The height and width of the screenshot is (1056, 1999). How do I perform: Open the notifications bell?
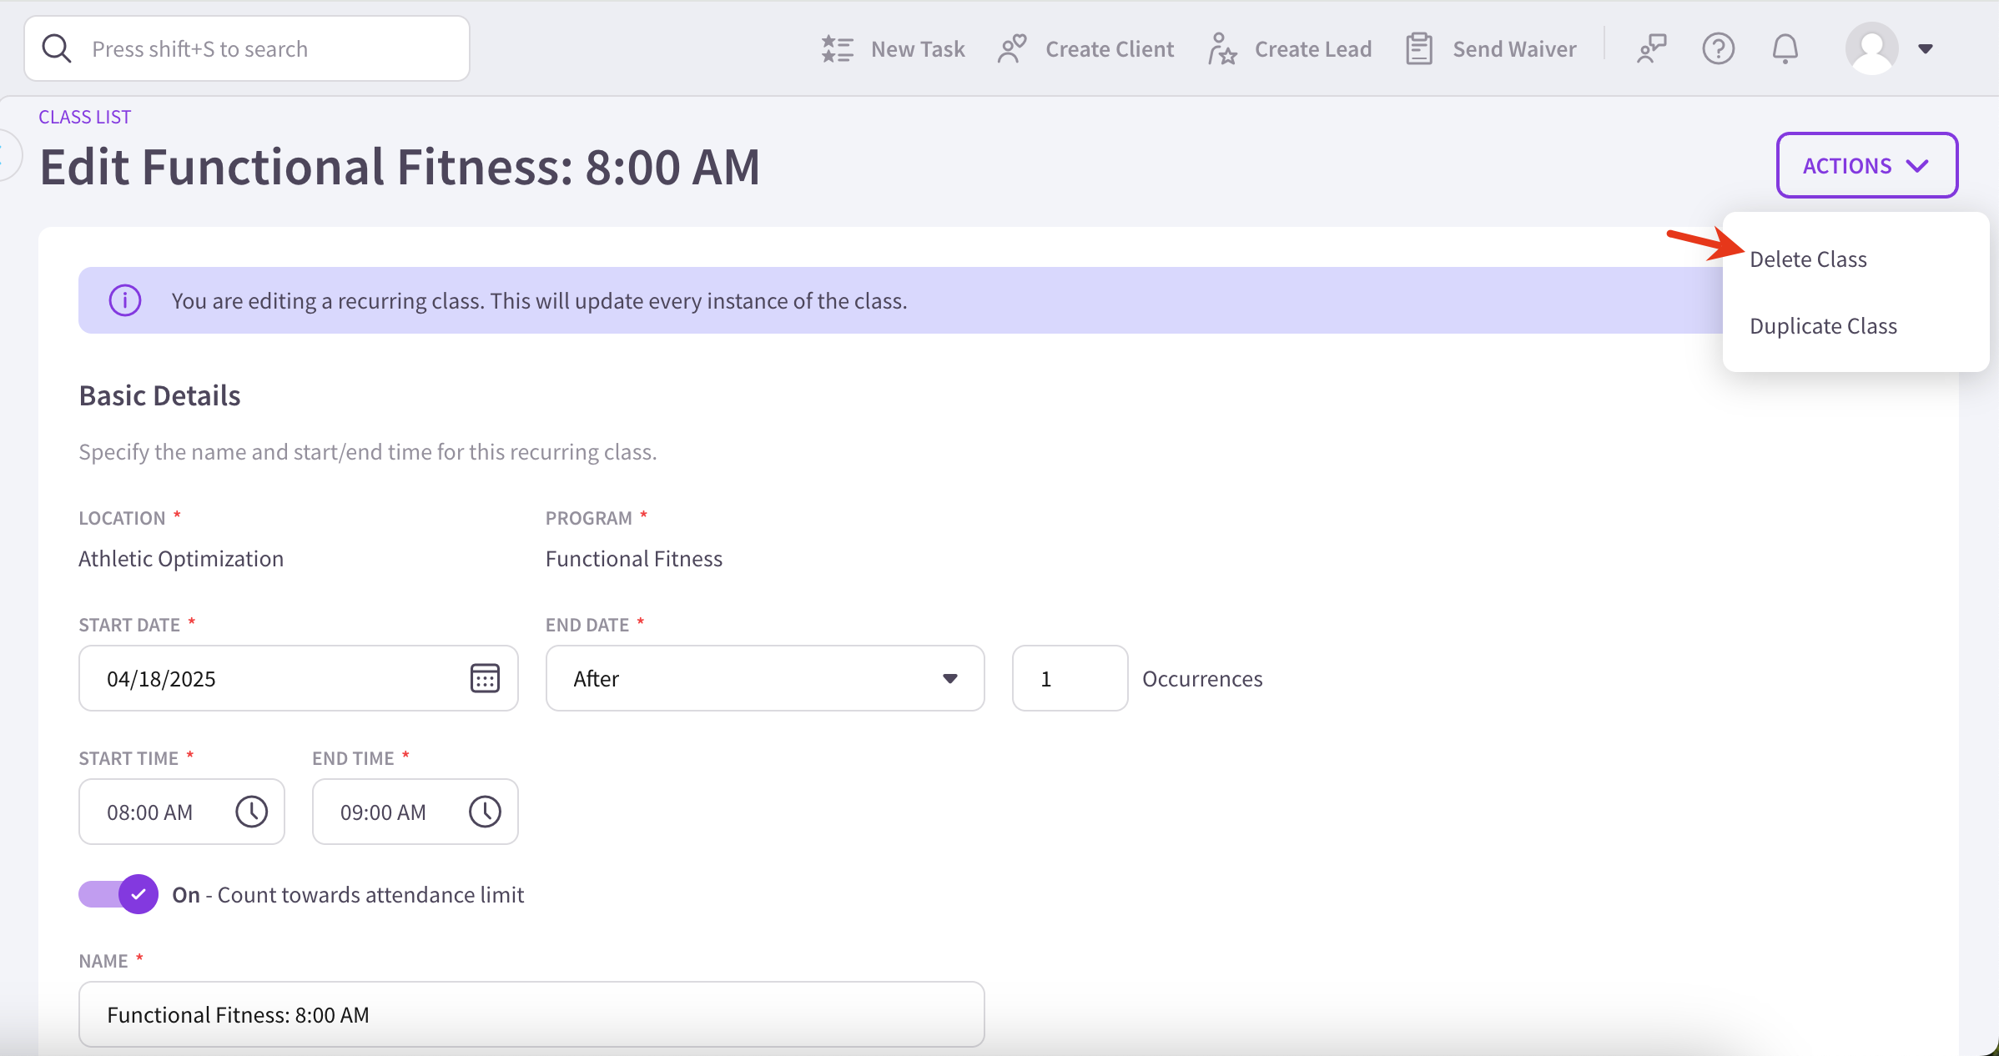(1785, 49)
